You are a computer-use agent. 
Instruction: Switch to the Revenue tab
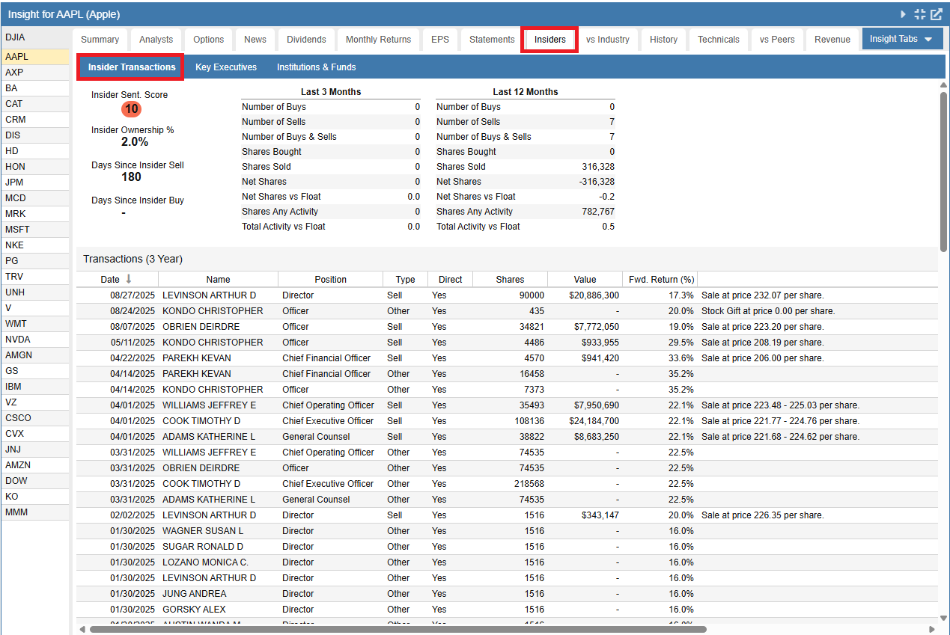(x=832, y=40)
